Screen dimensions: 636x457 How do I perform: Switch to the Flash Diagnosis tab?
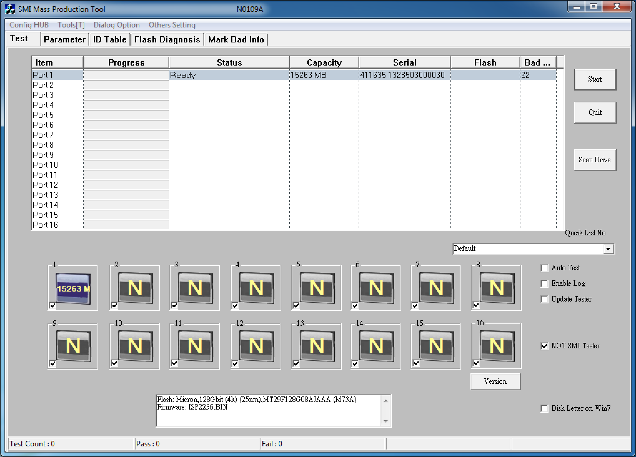click(167, 40)
